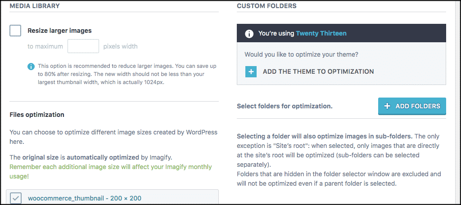Click the plus icon for theme optimization
Screen dimensions: 461x205
(251, 71)
